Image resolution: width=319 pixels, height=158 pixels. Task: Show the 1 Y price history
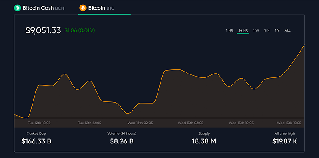coord(277,30)
